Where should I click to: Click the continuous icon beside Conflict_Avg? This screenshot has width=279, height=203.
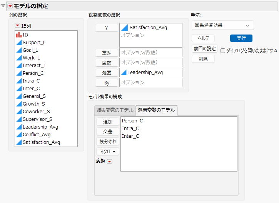(x=19, y=135)
